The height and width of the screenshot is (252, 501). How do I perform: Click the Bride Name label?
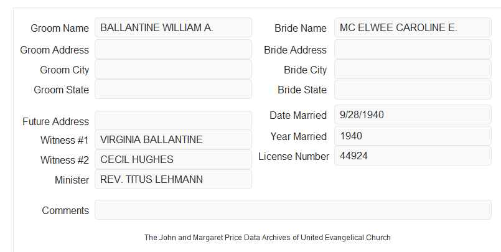[x=301, y=28]
